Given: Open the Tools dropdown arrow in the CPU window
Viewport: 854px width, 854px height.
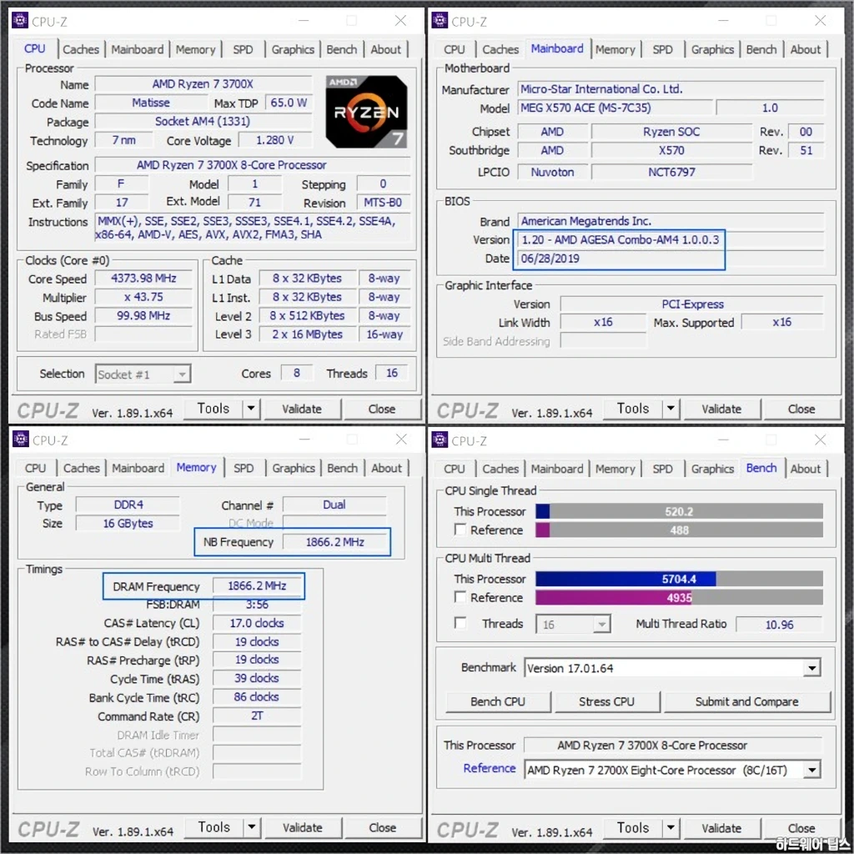Looking at the screenshot, I should pyautogui.click(x=250, y=409).
